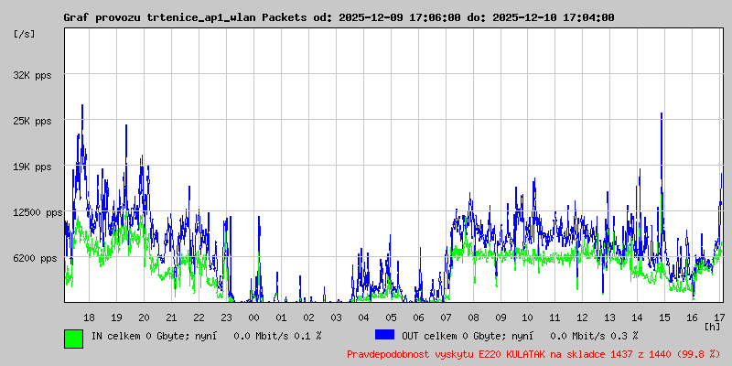Click the '16' hour label on x-axis
The height and width of the screenshot is (366, 732).
pos(693,318)
